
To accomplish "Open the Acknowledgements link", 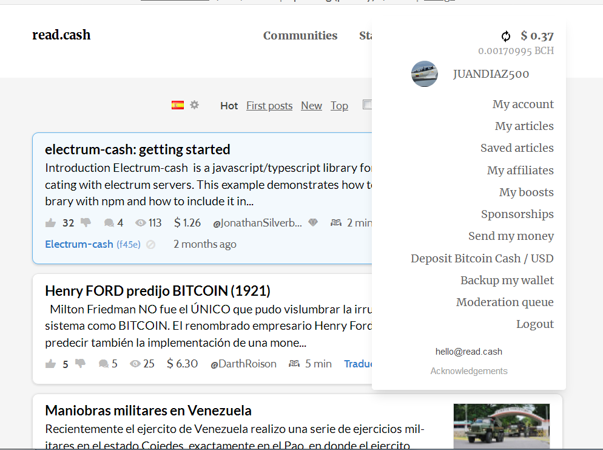I will (469, 370).
